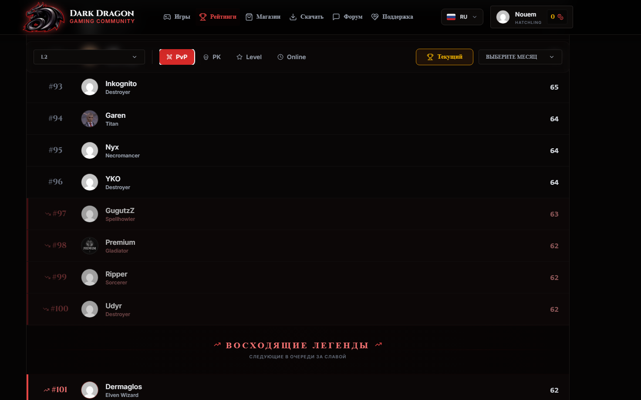Click the Текущий current period button
This screenshot has width=641, height=400.
point(445,57)
